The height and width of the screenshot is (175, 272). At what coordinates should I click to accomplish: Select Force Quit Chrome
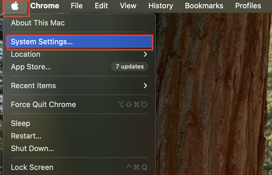tap(43, 104)
